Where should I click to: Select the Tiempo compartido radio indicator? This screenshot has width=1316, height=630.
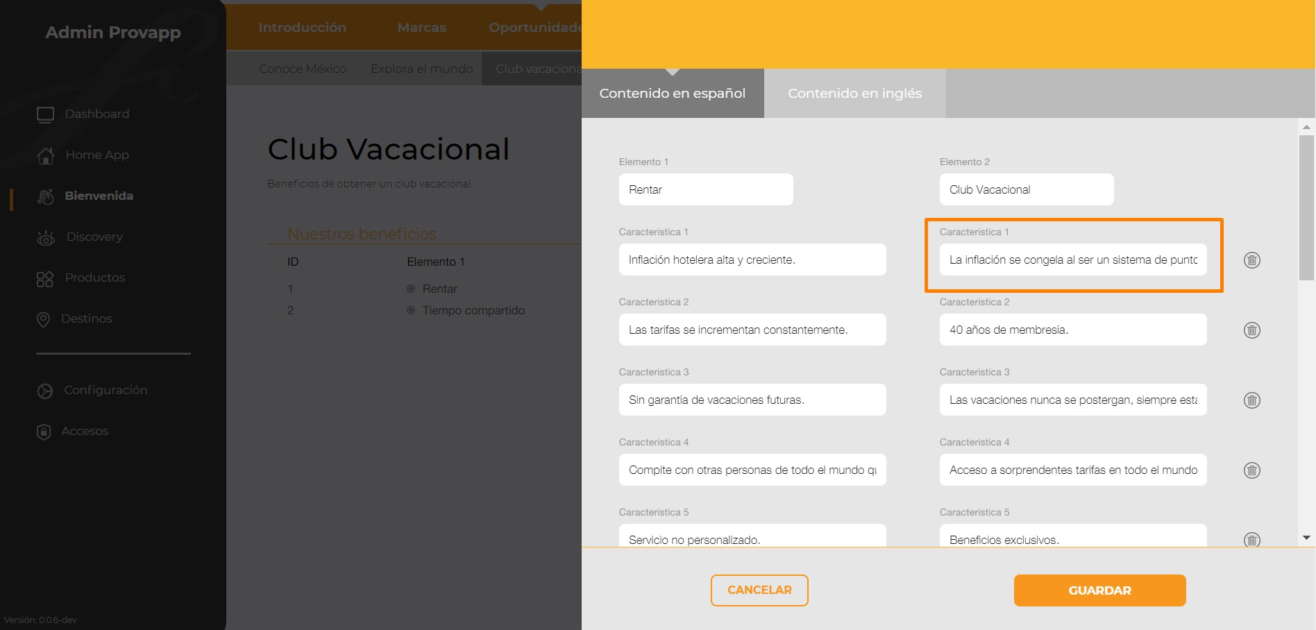[411, 310]
